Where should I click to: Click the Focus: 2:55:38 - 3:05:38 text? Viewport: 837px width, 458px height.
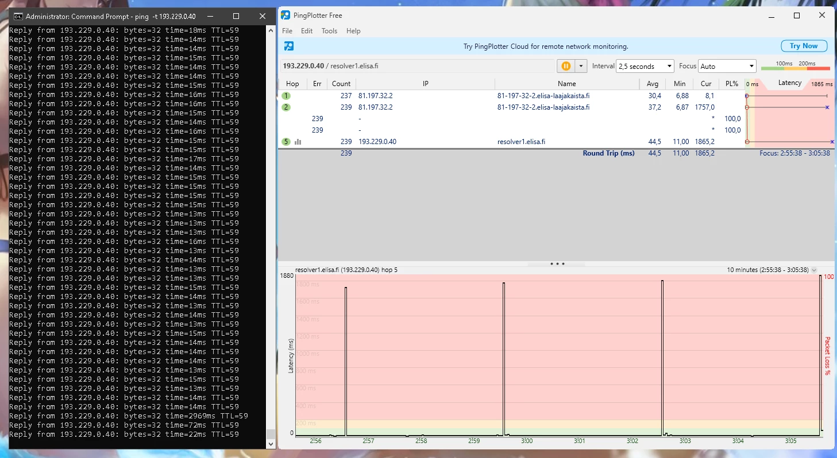click(794, 153)
